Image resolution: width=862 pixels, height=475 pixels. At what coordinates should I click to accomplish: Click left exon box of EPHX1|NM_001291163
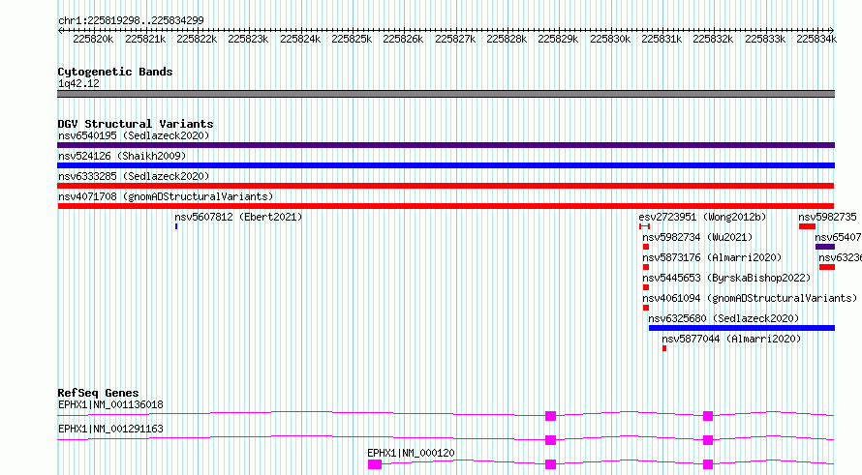pos(550,440)
